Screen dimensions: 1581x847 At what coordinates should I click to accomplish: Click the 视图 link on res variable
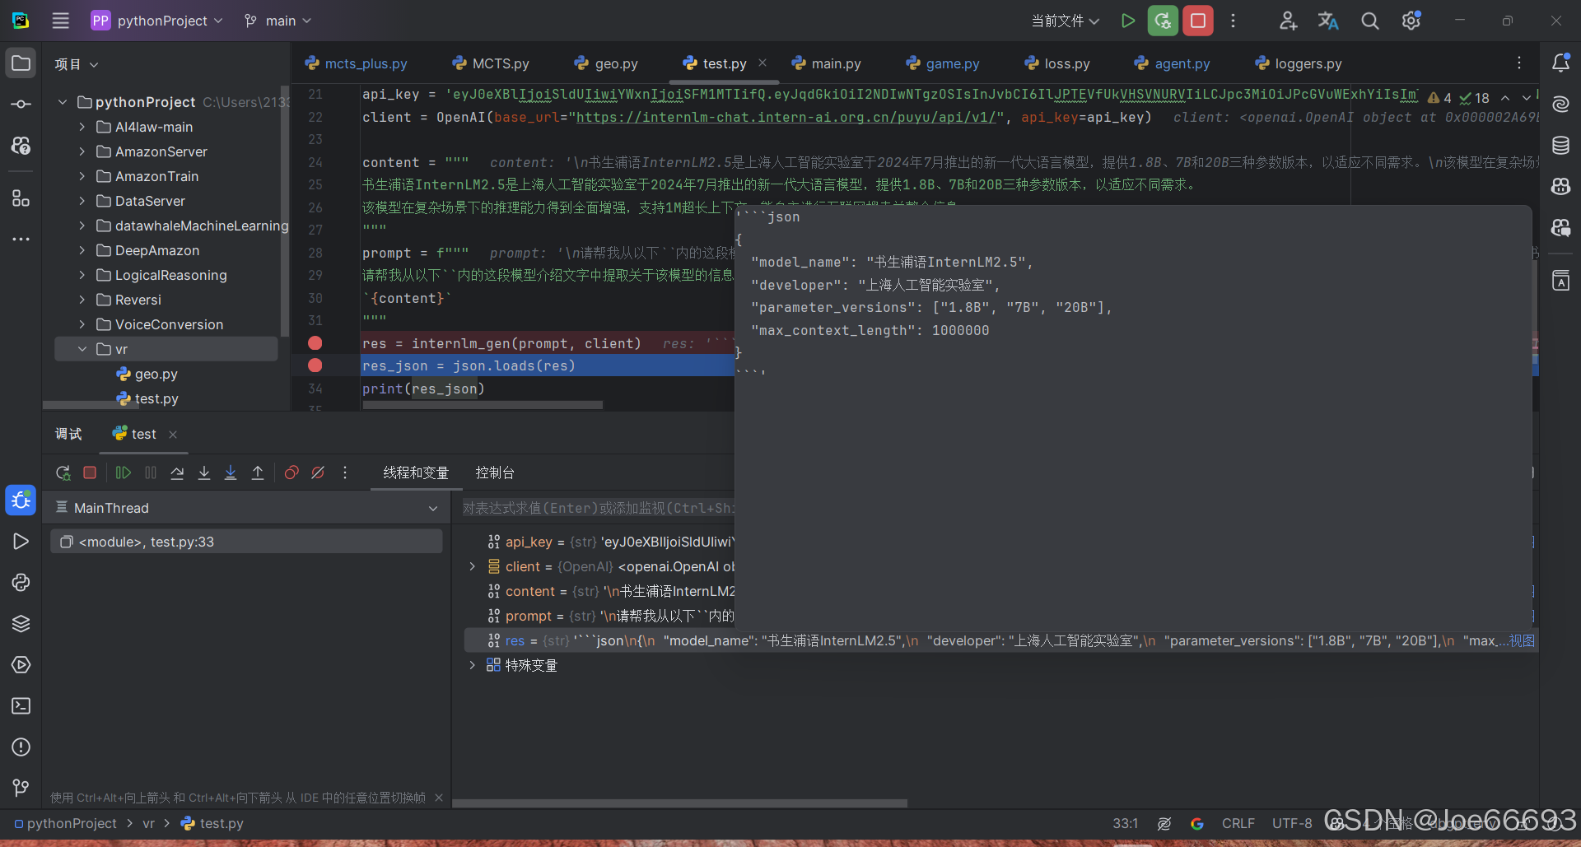[x=1521, y=640]
